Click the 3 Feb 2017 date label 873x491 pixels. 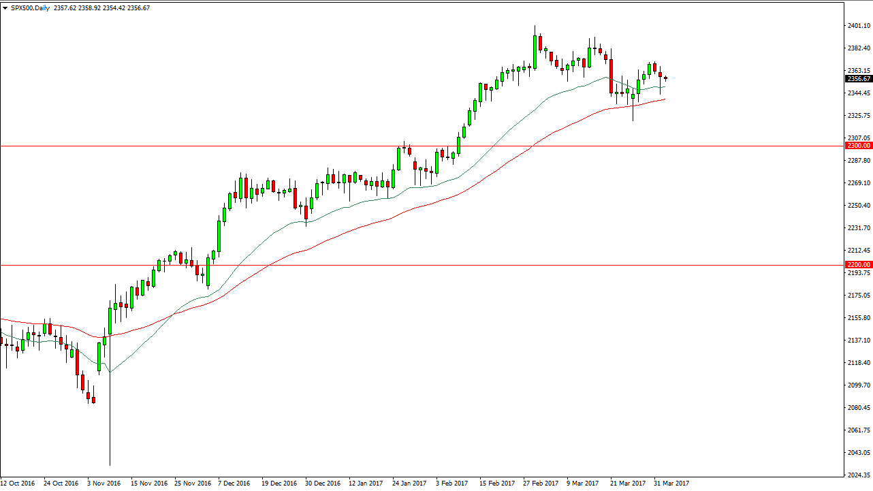[x=451, y=483]
